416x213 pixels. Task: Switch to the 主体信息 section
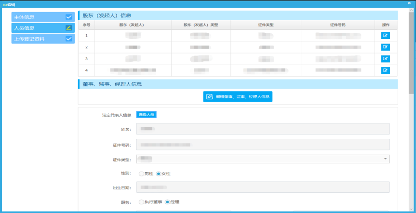point(39,17)
